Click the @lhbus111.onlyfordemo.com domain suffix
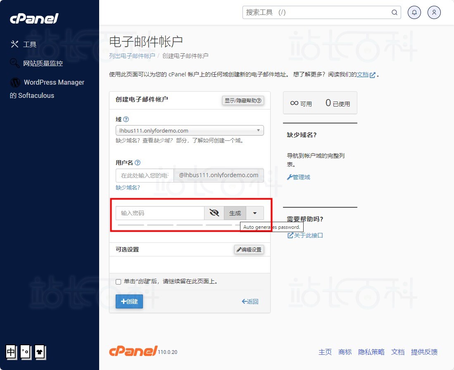 click(x=219, y=175)
